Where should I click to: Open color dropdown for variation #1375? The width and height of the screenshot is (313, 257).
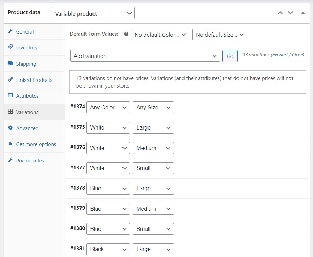click(x=108, y=128)
